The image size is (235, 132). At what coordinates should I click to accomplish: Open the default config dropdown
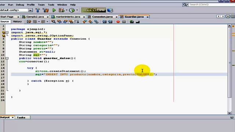tap(30, 10)
